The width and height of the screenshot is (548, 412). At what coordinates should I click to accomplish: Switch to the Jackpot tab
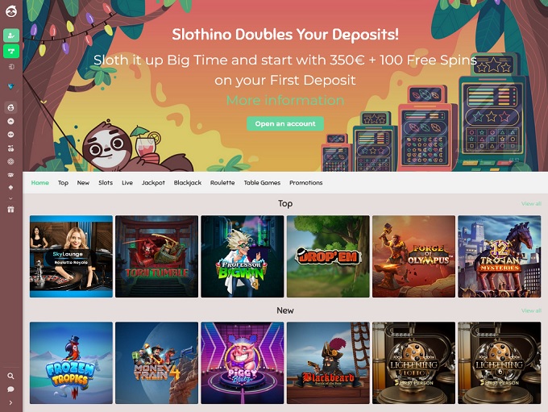[153, 182]
